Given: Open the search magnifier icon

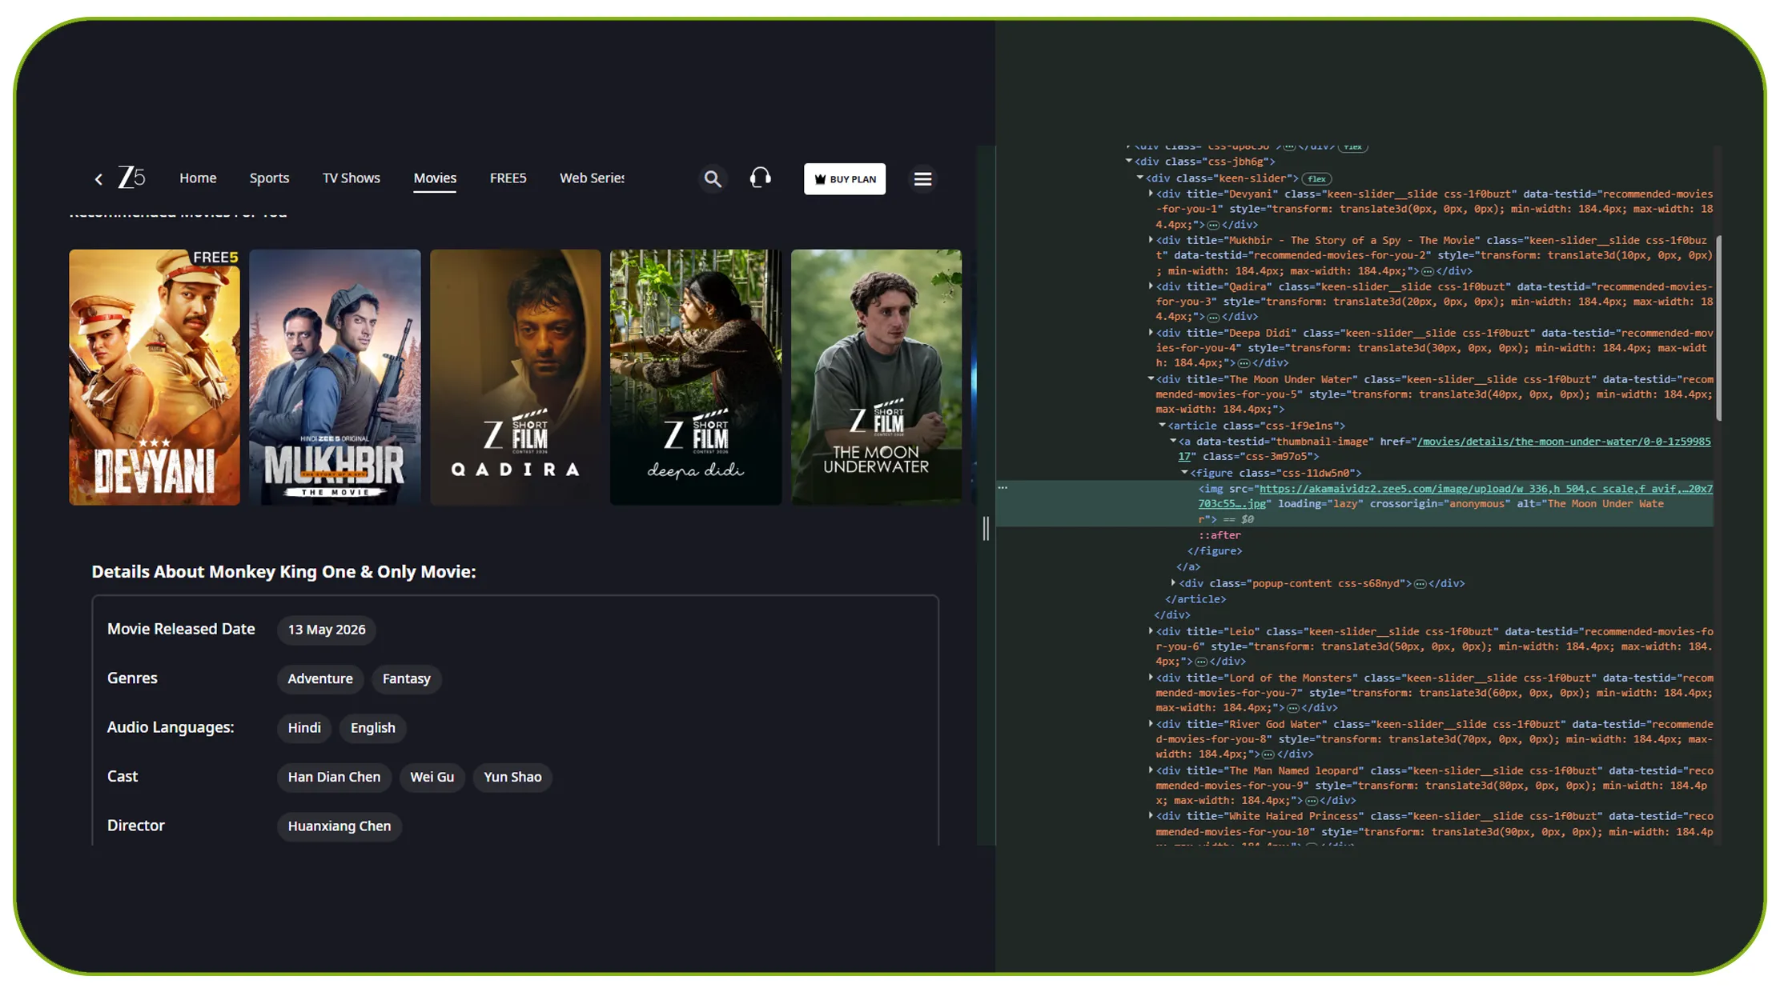Looking at the screenshot, I should pyautogui.click(x=713, y=178).
